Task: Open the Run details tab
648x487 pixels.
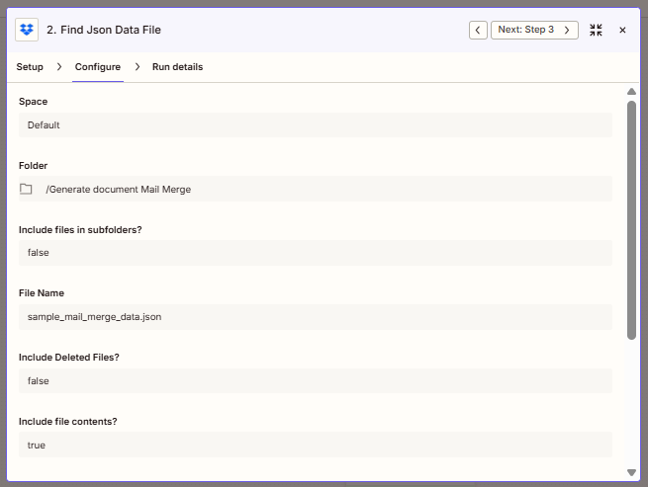Action: [x=177, y=67]
